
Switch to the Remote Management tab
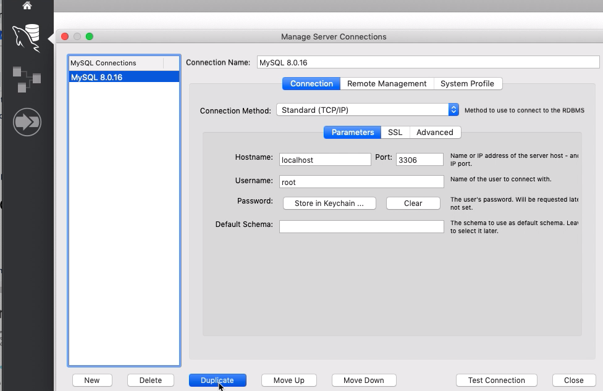[387, 84]
